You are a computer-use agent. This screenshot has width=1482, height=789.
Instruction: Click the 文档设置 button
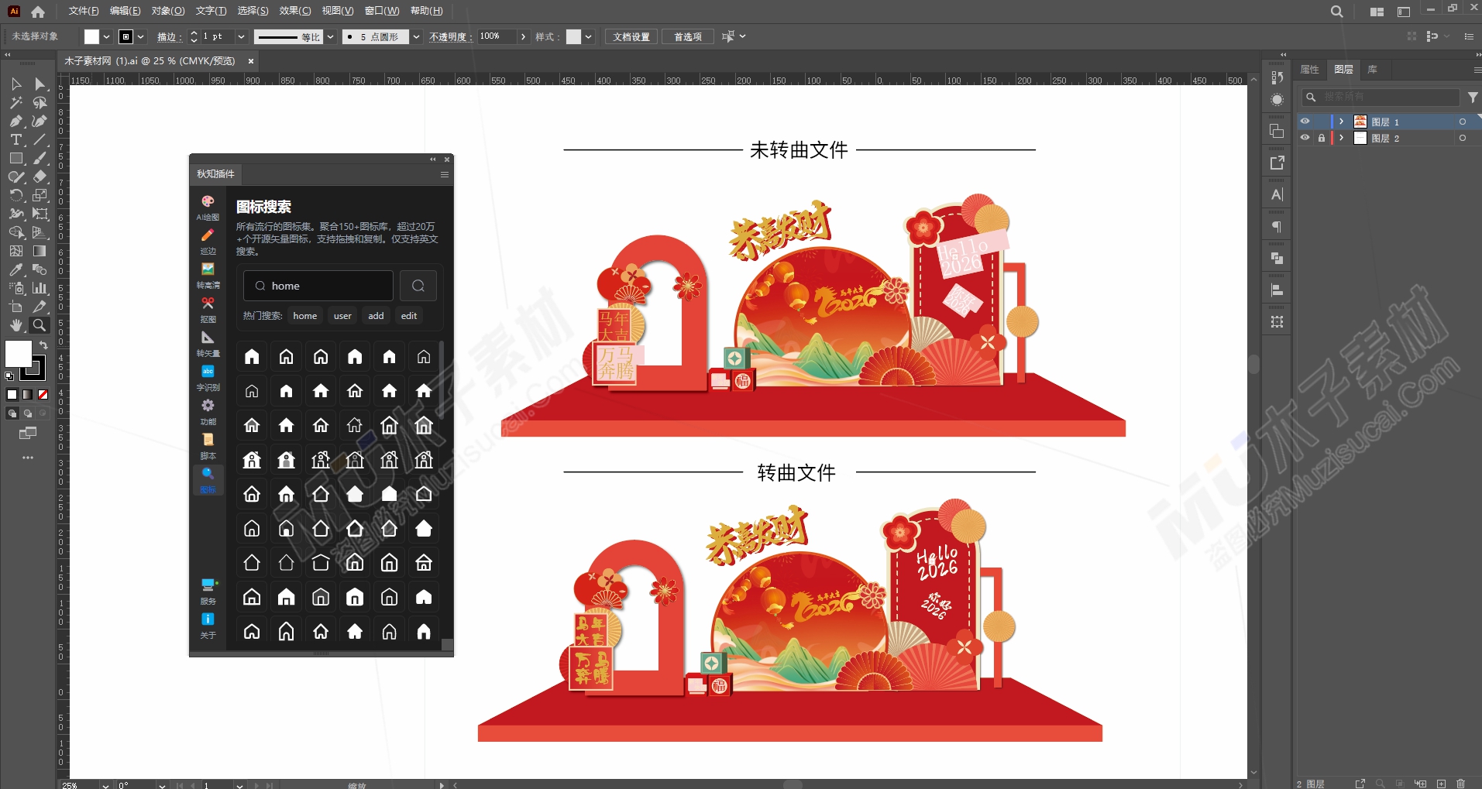pyautogui.click(x=631, y=36)
